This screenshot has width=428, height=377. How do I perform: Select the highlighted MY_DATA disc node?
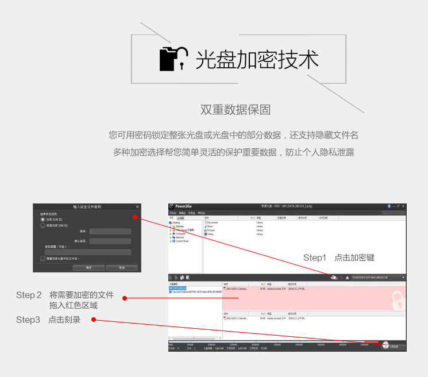178,288
